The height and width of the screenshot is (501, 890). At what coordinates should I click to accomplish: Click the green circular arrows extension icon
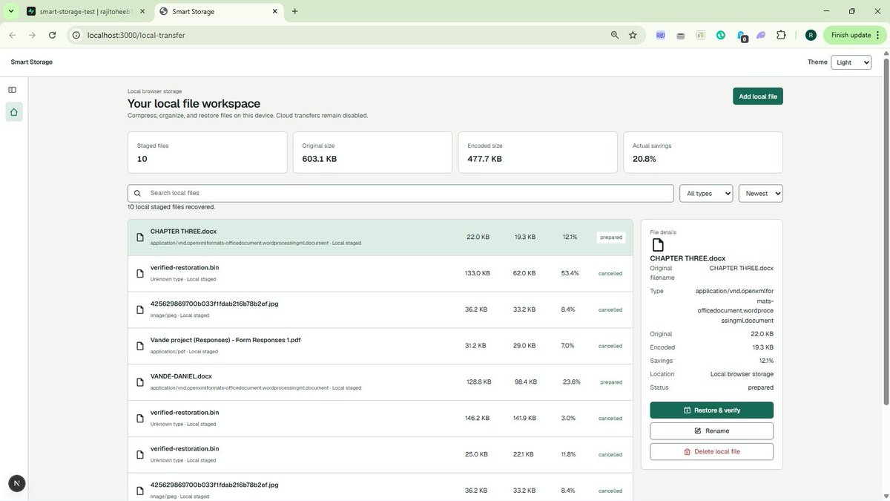pyautogui.click(x=720, y=35)
